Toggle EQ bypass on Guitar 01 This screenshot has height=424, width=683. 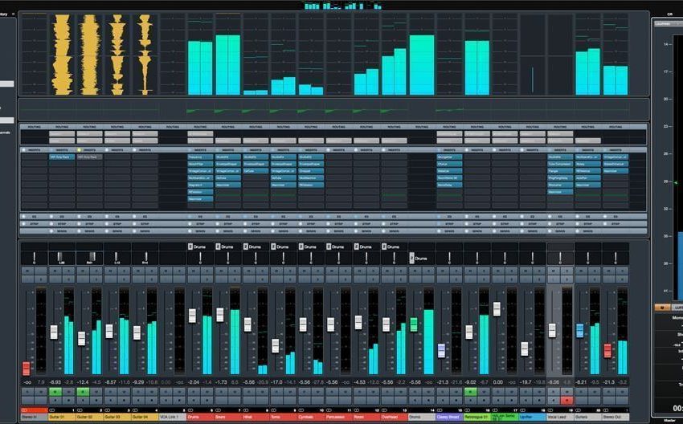pyautogui.click(x=51, y=216)
